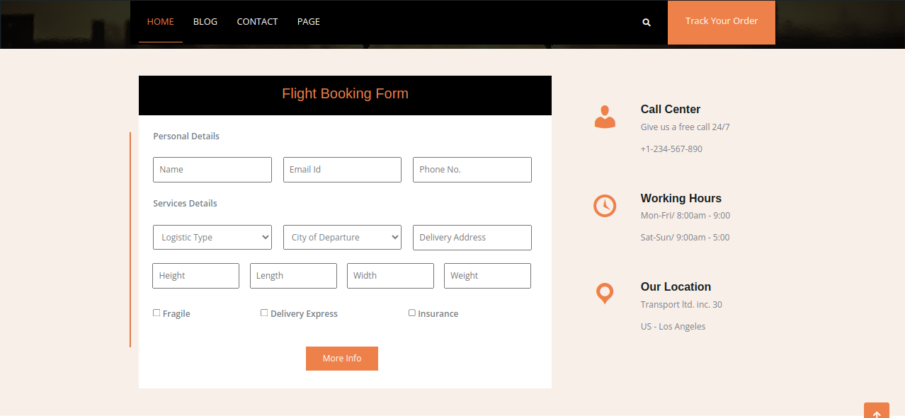This screenshot has width=905, height=418.
Task: Tick the Delivery Express checkbox
Action: click(x=264, y=313)
